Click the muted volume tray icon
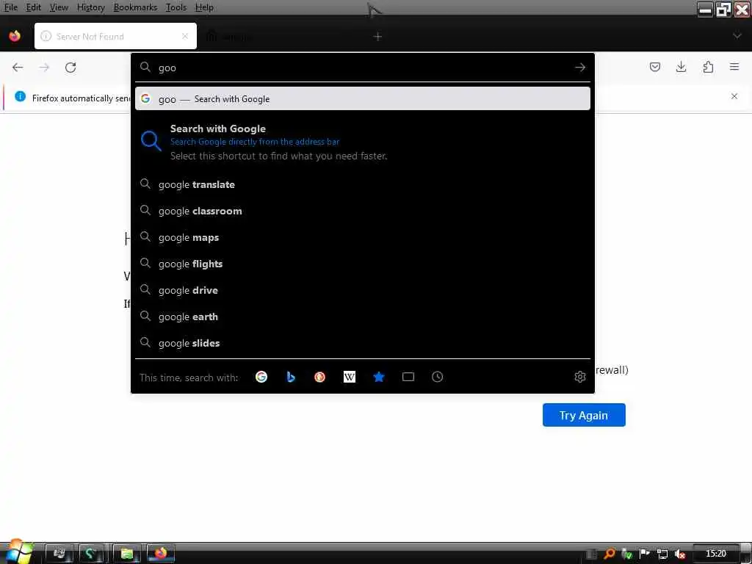The image size is (752, 564). (x=679, y=554)
